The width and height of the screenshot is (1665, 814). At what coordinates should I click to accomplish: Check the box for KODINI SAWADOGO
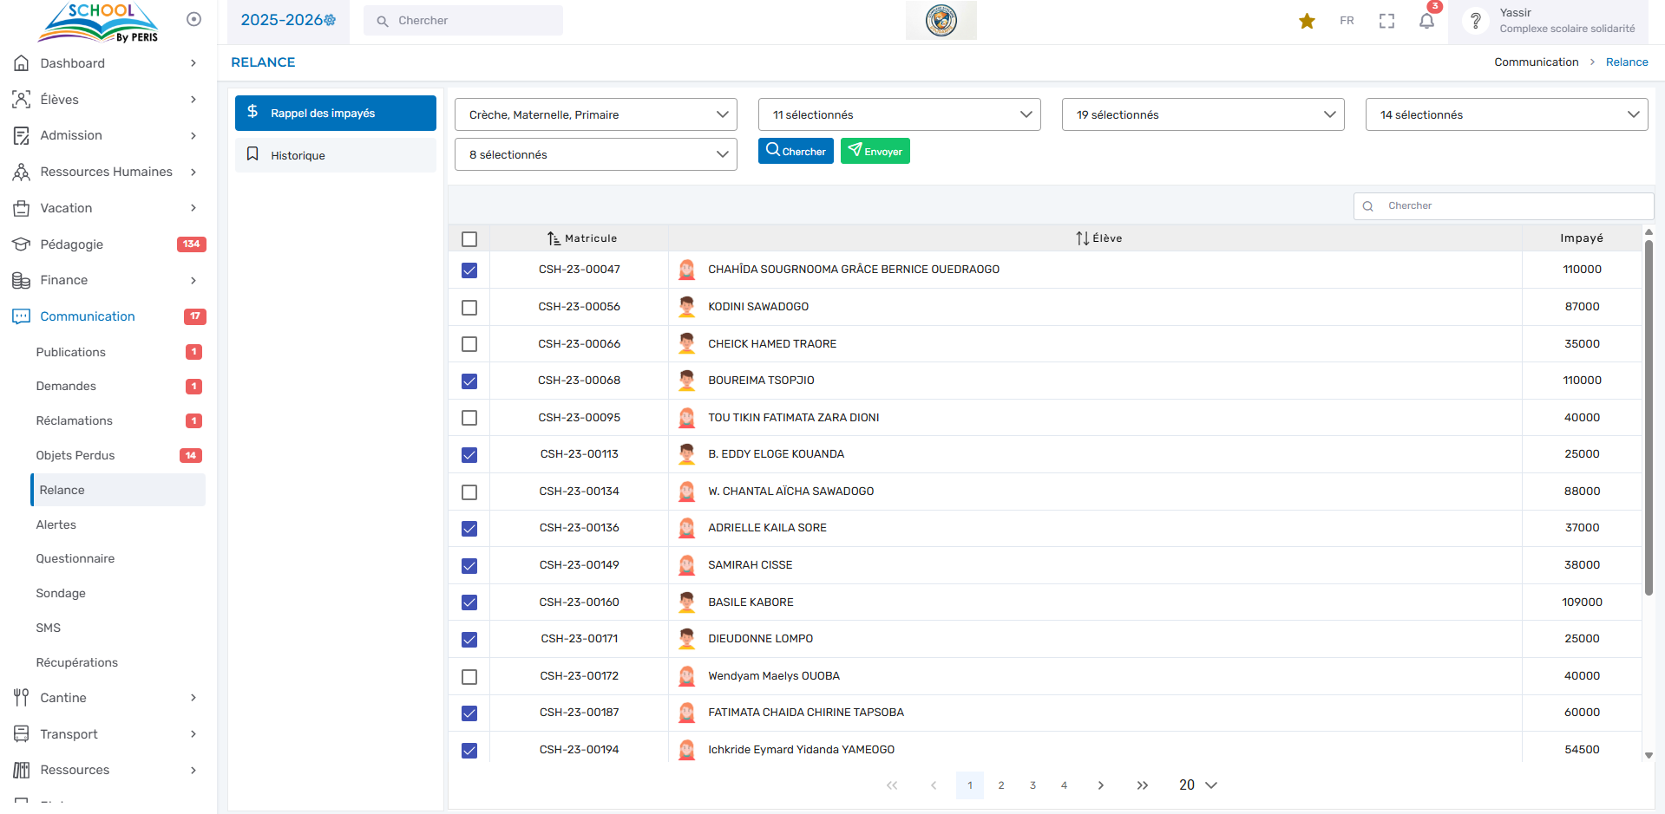point(469,308)
